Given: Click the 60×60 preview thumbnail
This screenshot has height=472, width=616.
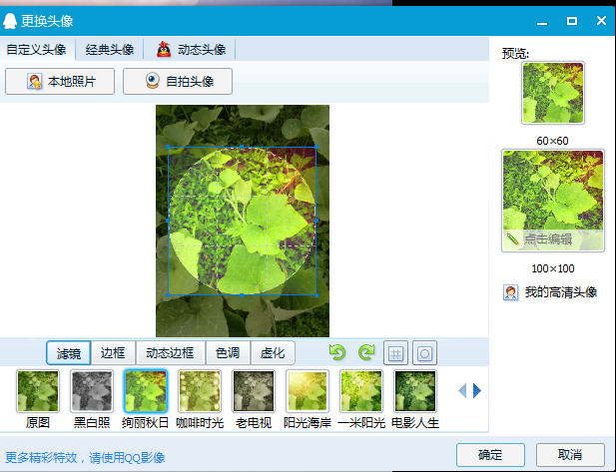Looking at the screenshot, I should [553, 93].
